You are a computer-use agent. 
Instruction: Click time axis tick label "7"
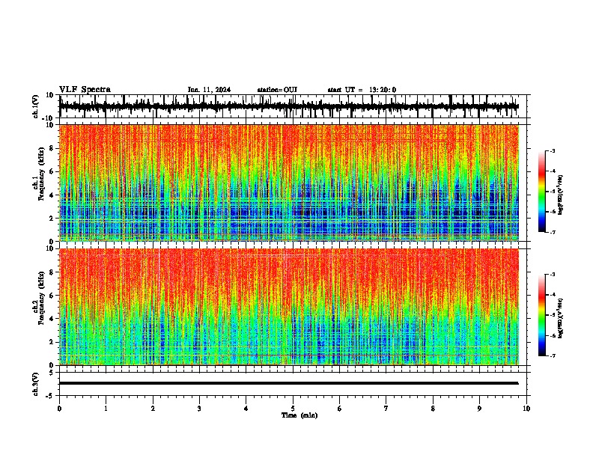tap(386, 409)
